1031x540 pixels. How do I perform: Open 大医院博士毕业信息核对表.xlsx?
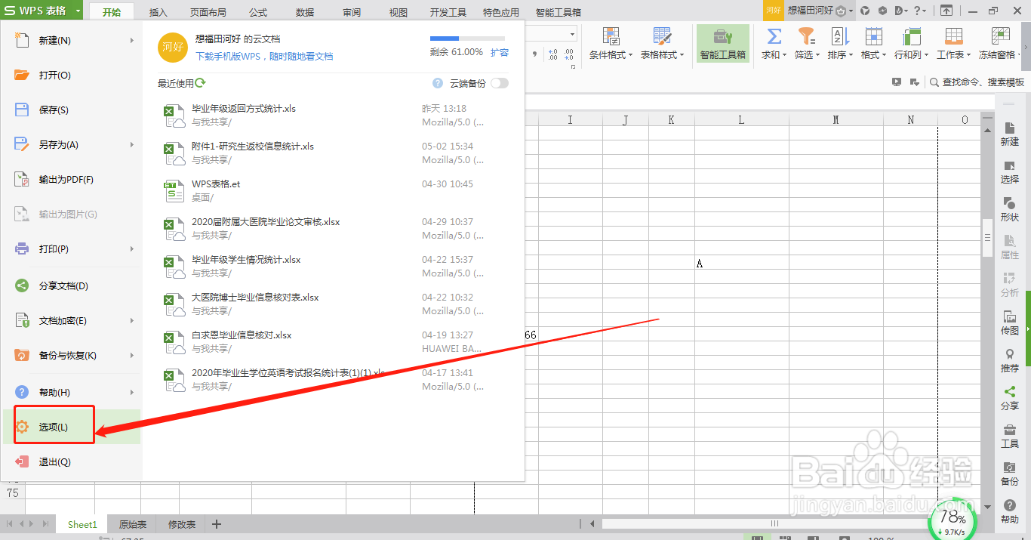[255, 298]
